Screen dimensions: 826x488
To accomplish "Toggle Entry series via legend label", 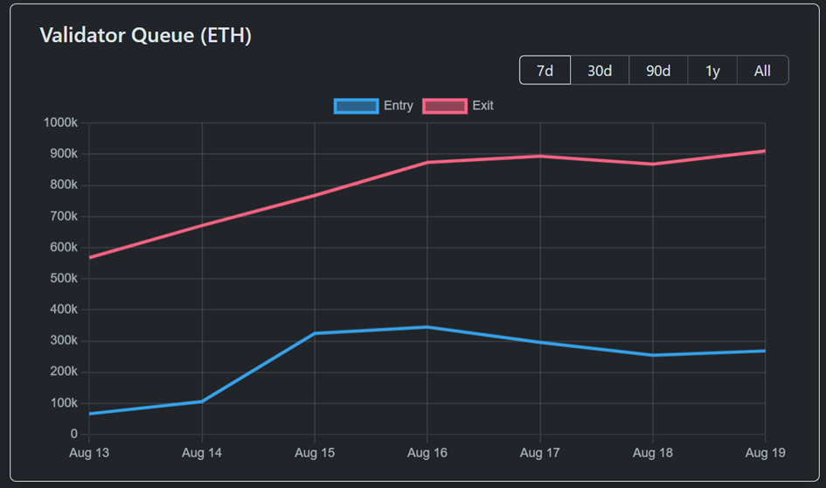I will [x=399, y=106].
